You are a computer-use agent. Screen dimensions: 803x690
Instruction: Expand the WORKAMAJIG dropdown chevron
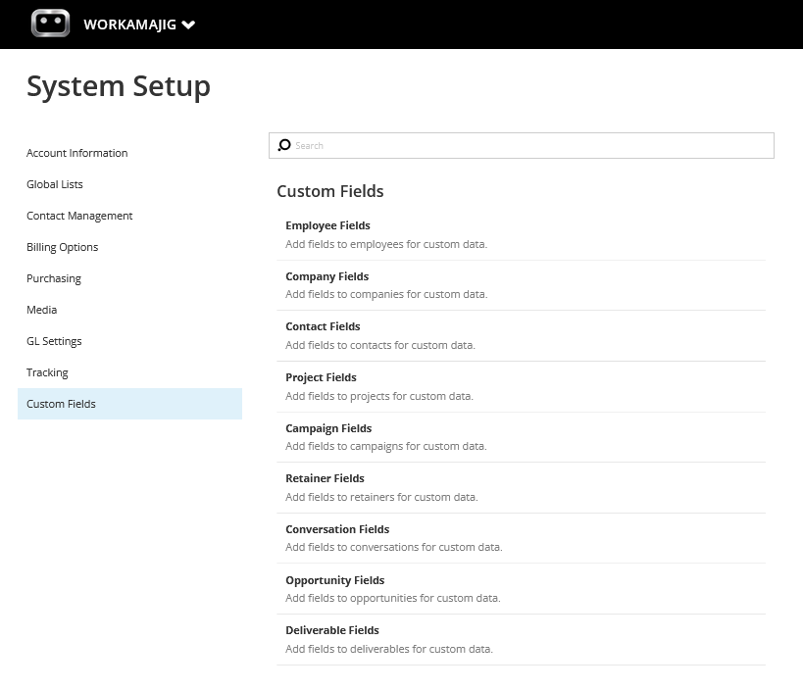[188, 25]
